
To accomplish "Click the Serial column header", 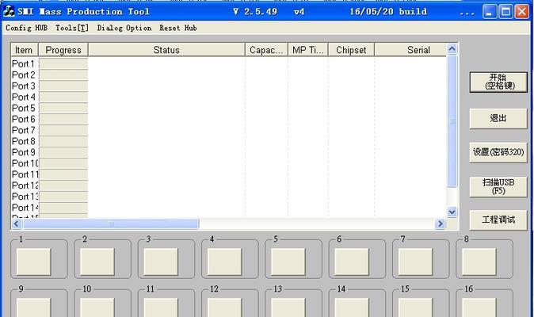I will [x=410, y=50].
